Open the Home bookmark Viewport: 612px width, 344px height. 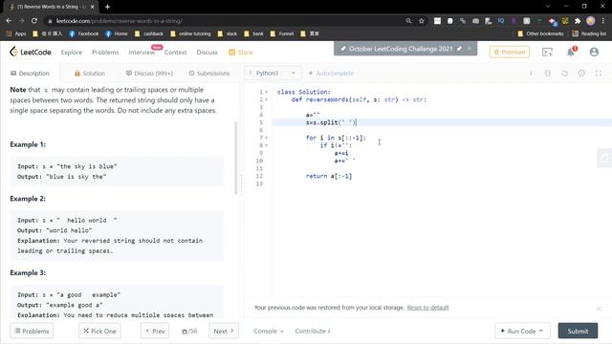(x=117, y=34)
